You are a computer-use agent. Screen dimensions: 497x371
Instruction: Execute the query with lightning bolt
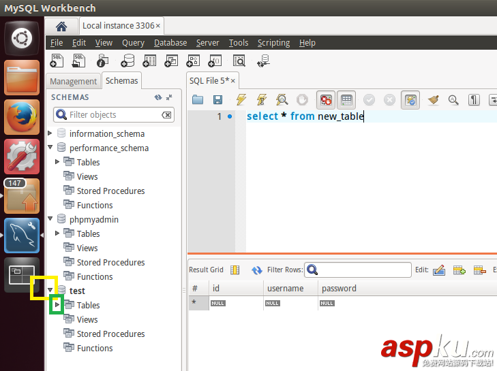click(241, 100)
